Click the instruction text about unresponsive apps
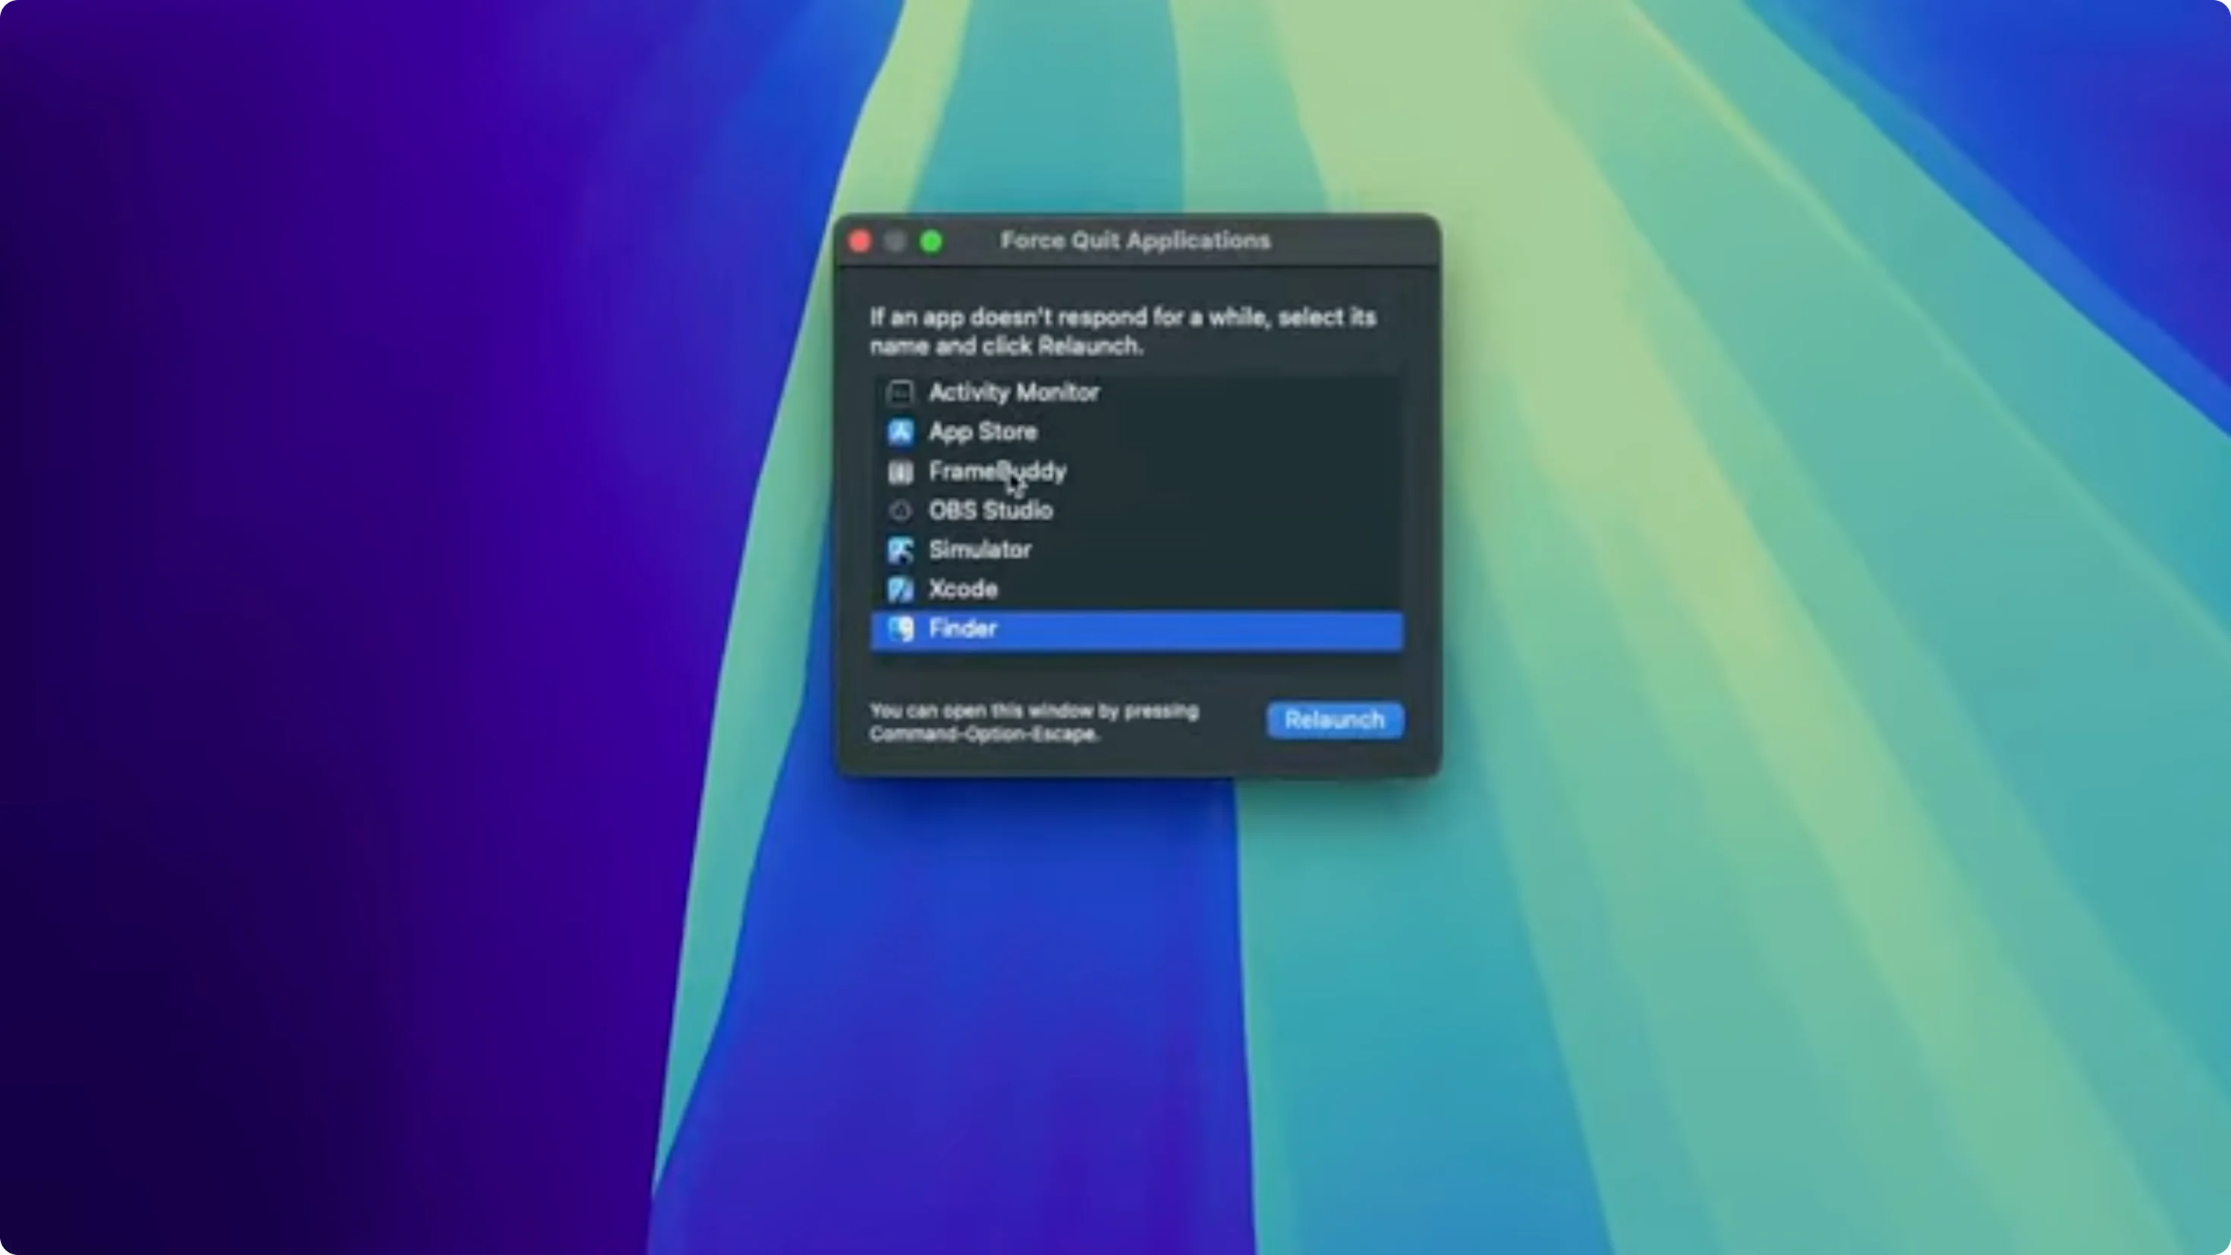The image size is (2231, 1255). tap(1122, 332)
